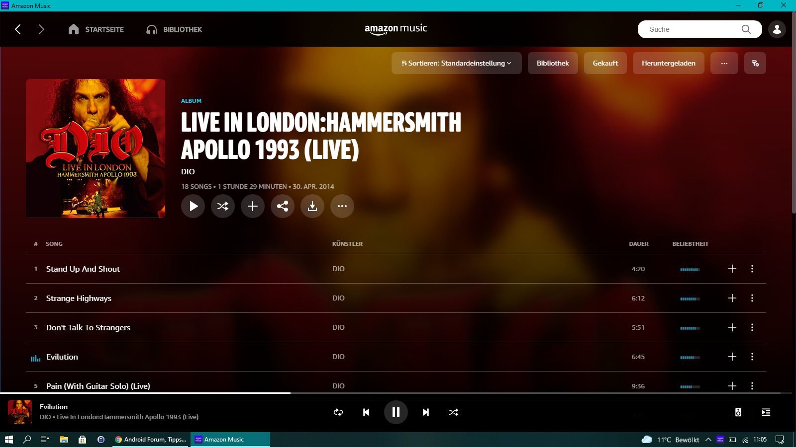The width and height of the screenshot is (796, 447).
Task: Click the now playing album thumbnail
Action: [x=20, y=412]
